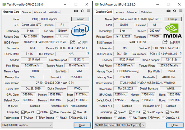Switch to Advanced tab in Intel window

(x=40, y=12)
